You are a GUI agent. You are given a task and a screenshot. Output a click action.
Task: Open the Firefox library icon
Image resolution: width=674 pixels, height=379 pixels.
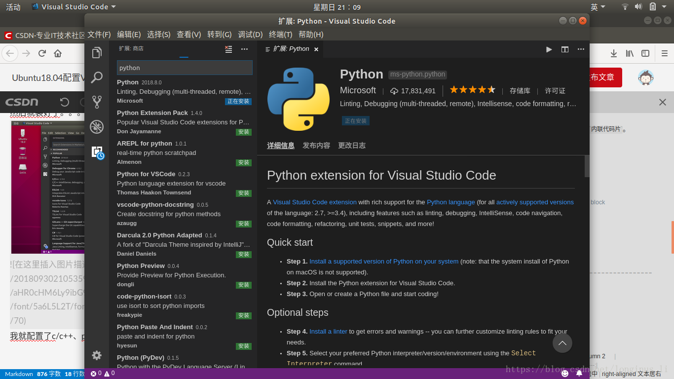point(630,53)
